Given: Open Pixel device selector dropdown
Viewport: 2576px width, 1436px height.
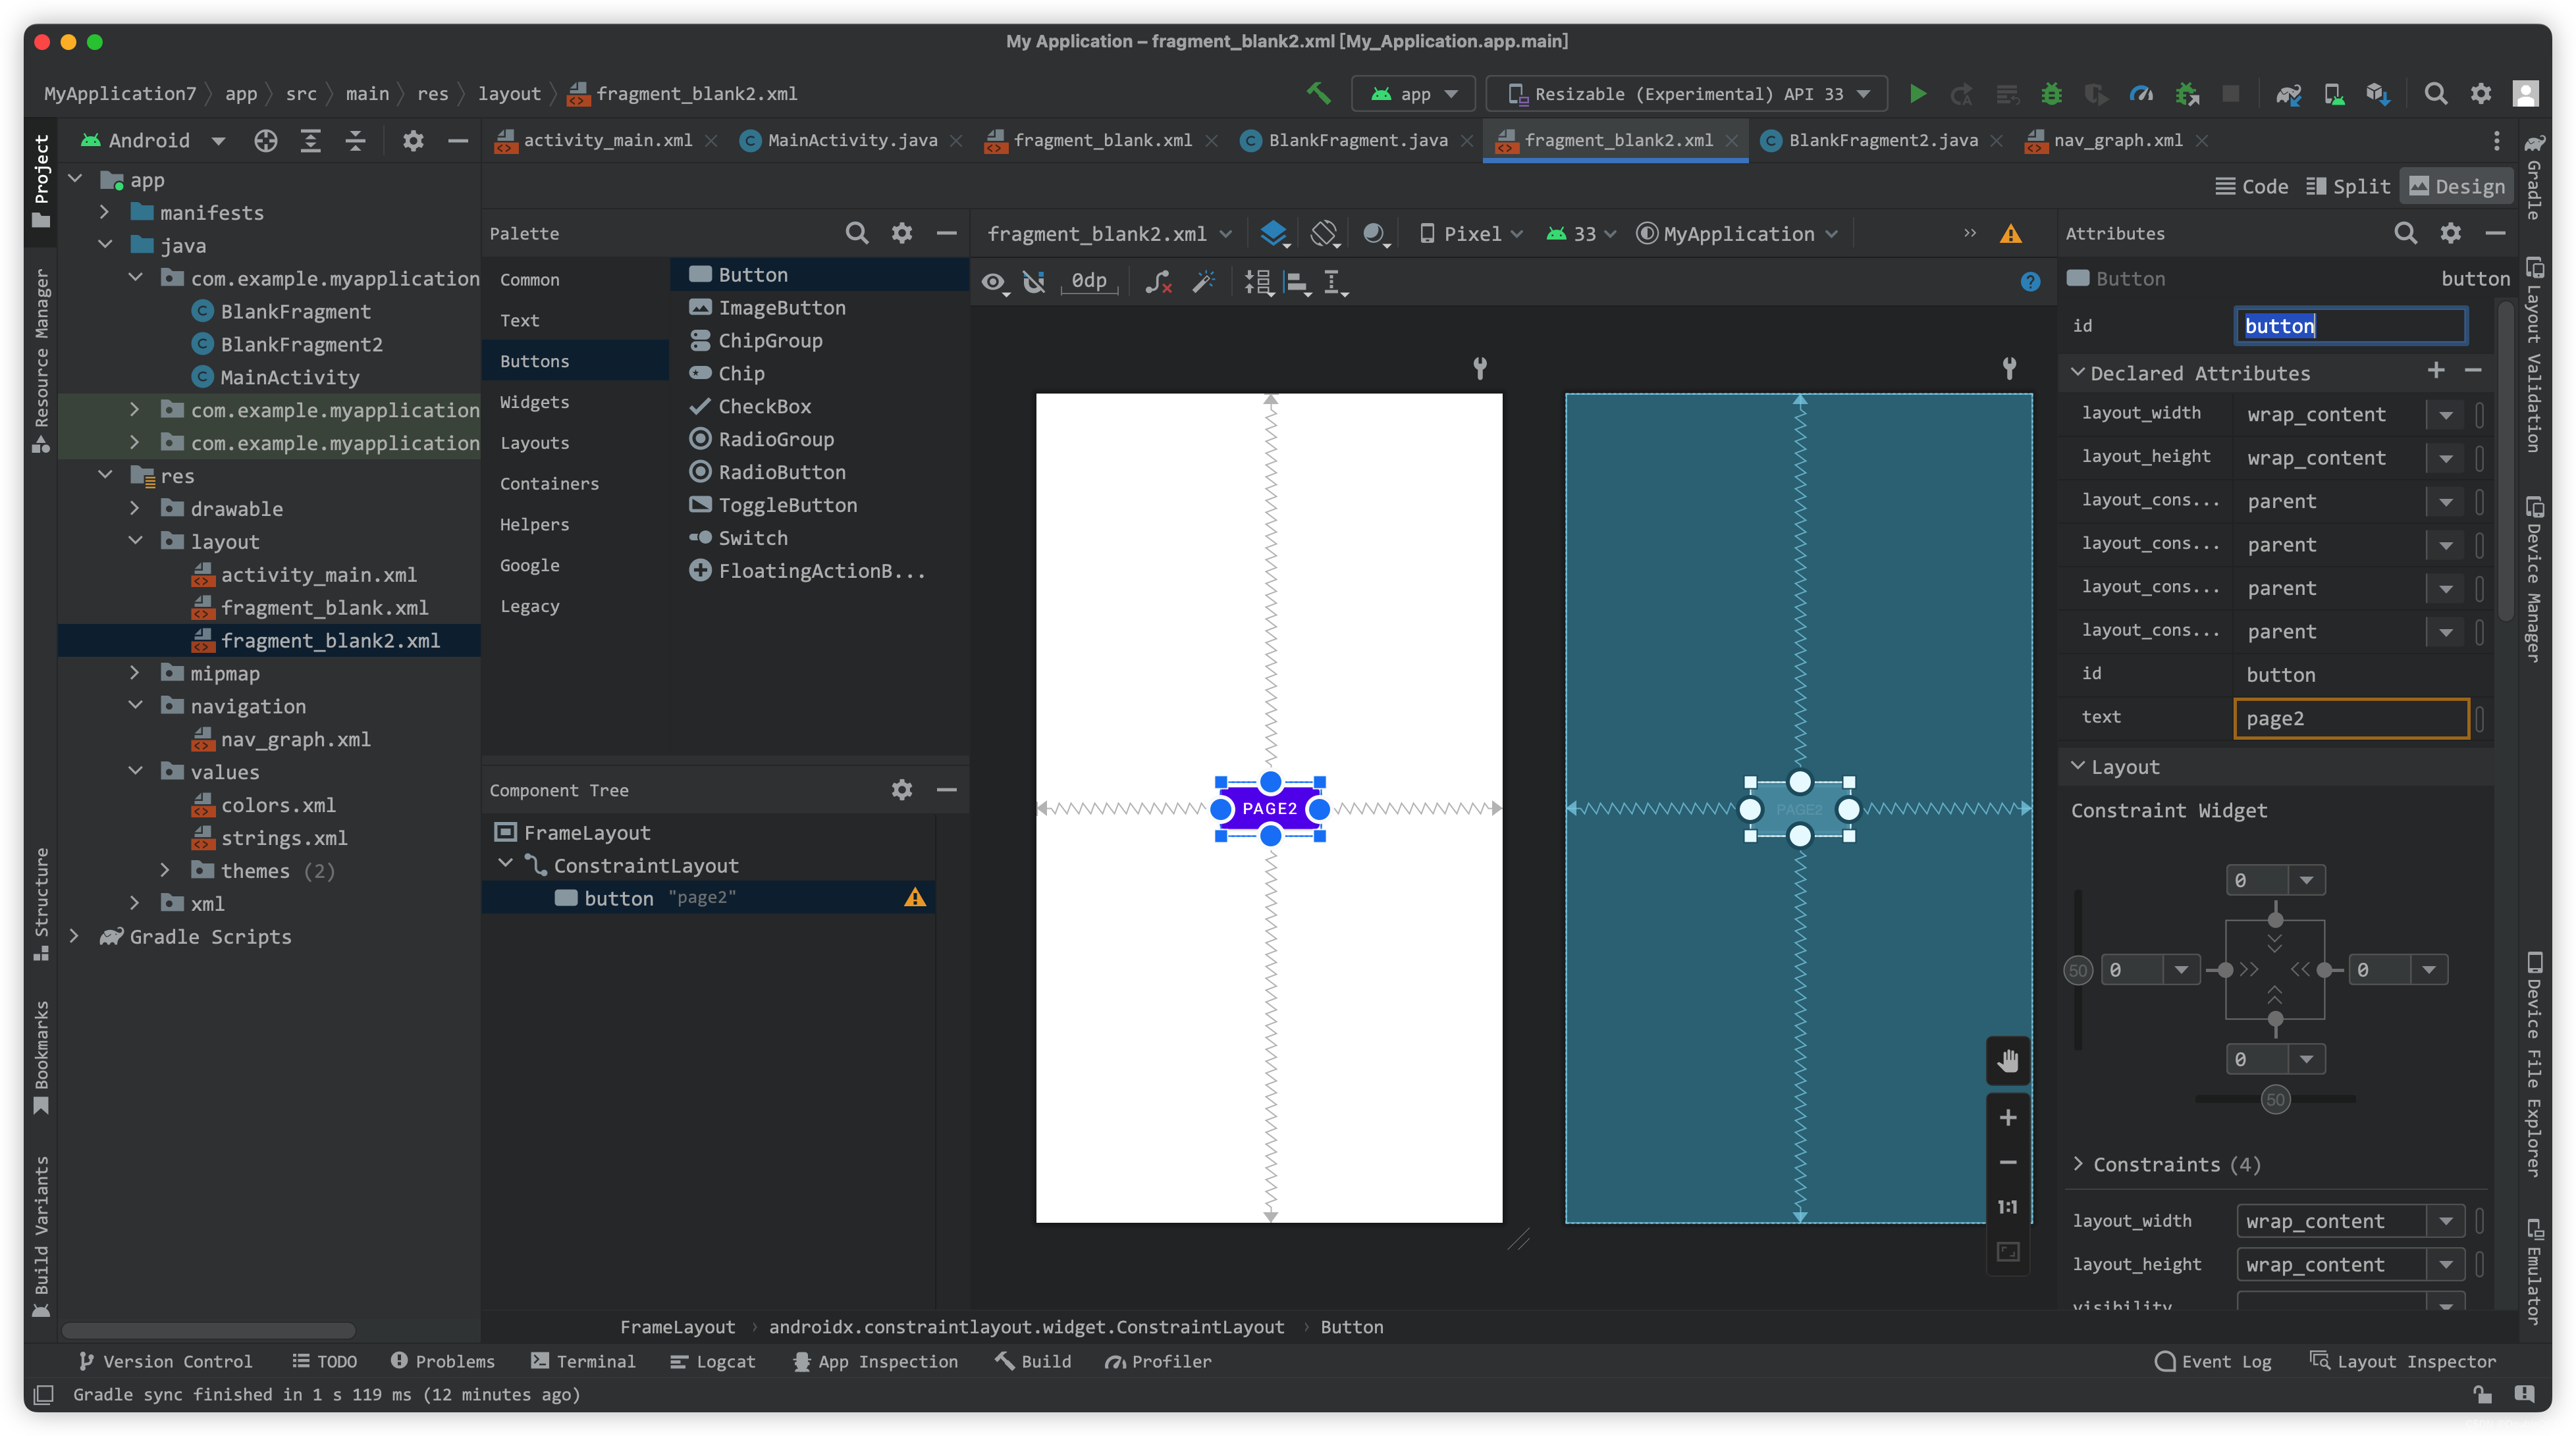Looking at the screenshot, I should (x=1471, y=234).
